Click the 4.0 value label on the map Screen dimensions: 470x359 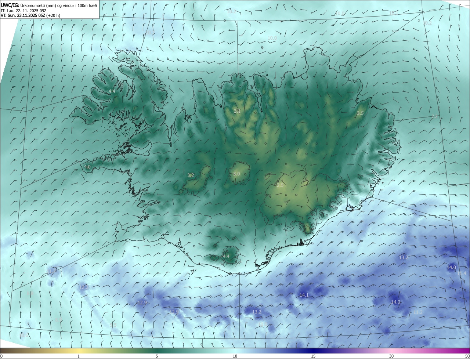point(87,167)
